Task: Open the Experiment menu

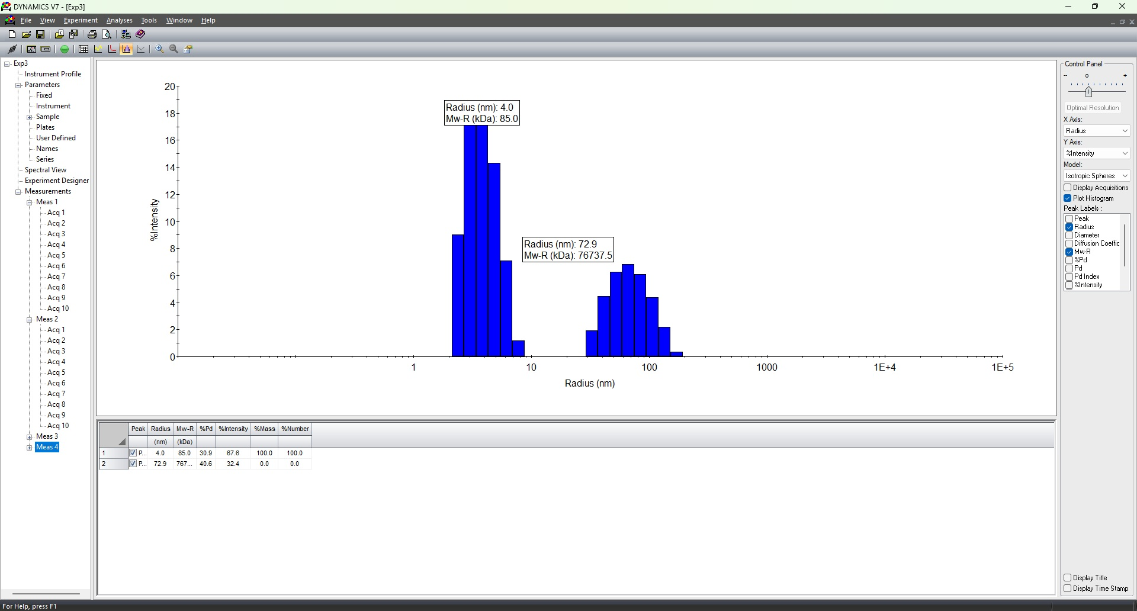Action: coord(81,20)
